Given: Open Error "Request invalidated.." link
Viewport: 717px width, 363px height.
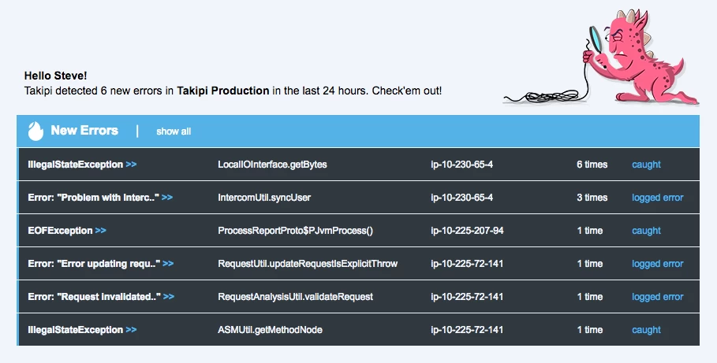Looking at the screenshot, I should tap(101, 297).
